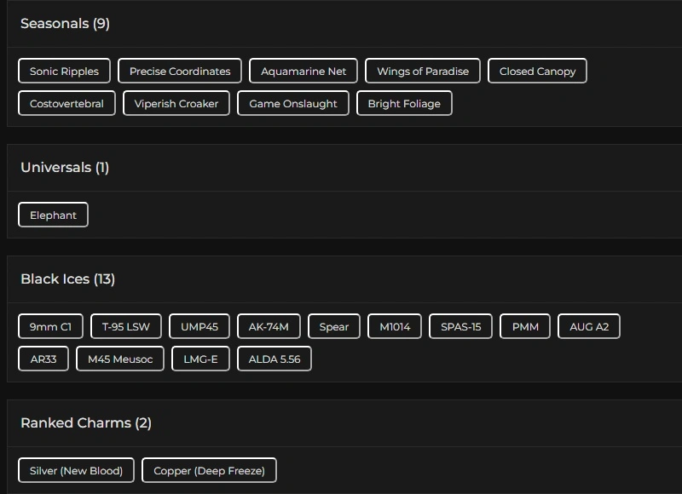
Task: Pick the Costovertebral seasonal tag
Action: tap(66, 104)
